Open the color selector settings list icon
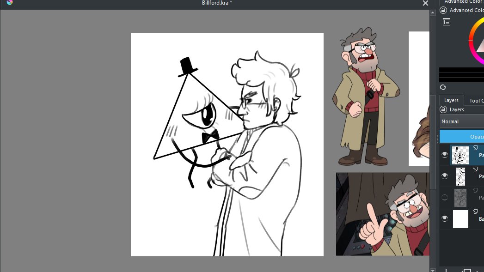Image resolution: width=484 pixels, height=272 pixels. pos(447,22)
